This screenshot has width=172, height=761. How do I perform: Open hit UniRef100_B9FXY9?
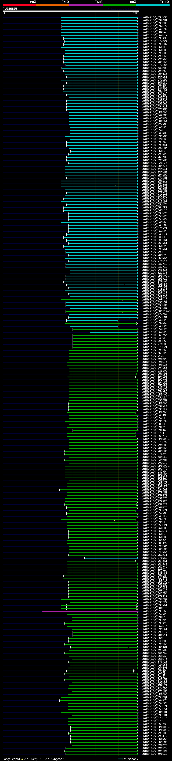[x=154, y=623]
